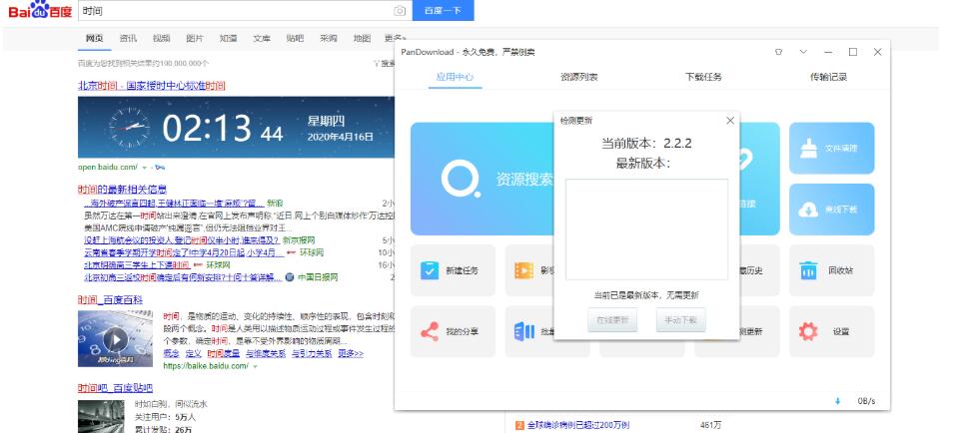Switch to 下载任务 tab
The image size is (965, 433).
tap(703, 77)
